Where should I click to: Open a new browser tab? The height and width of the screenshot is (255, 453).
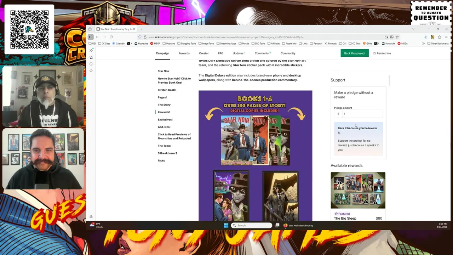click(141, 29)
